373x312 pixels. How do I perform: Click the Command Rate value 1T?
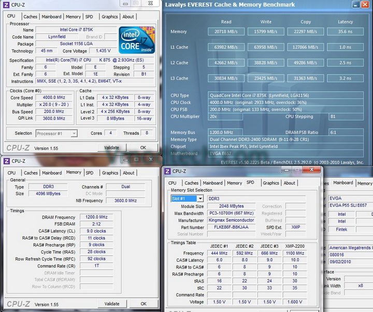(96, 265)
